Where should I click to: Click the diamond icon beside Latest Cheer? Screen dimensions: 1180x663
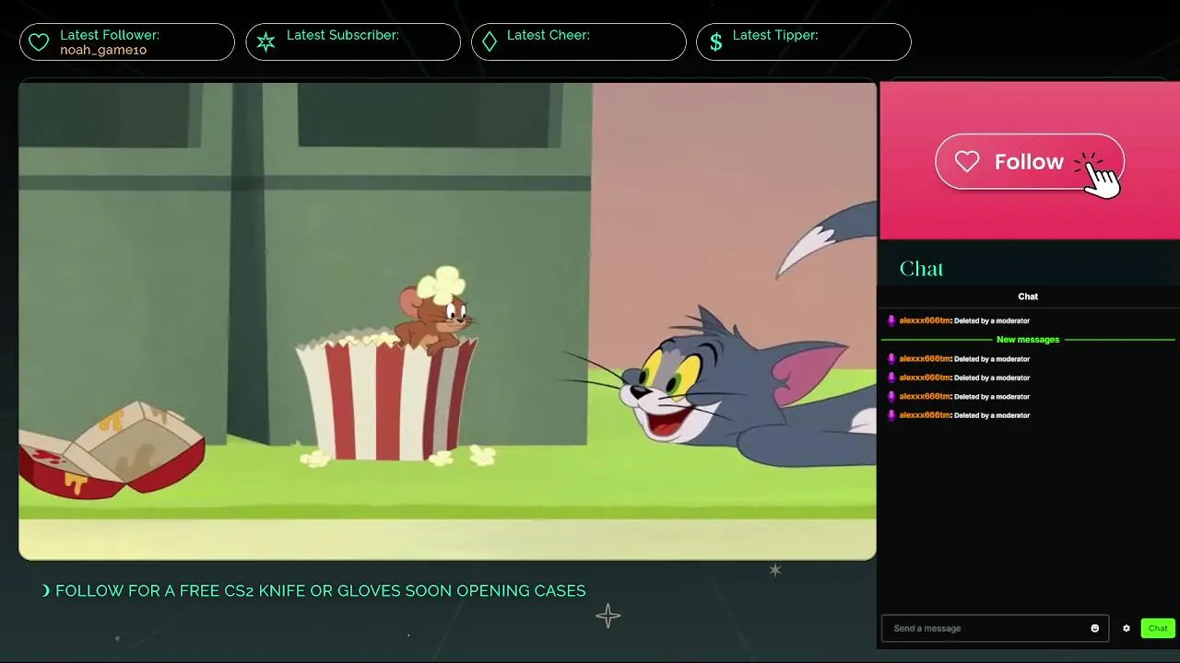click(x=490, y=42)
